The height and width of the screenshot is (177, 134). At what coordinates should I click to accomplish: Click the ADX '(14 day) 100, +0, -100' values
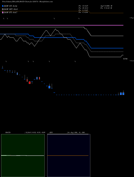click(76, 132)
